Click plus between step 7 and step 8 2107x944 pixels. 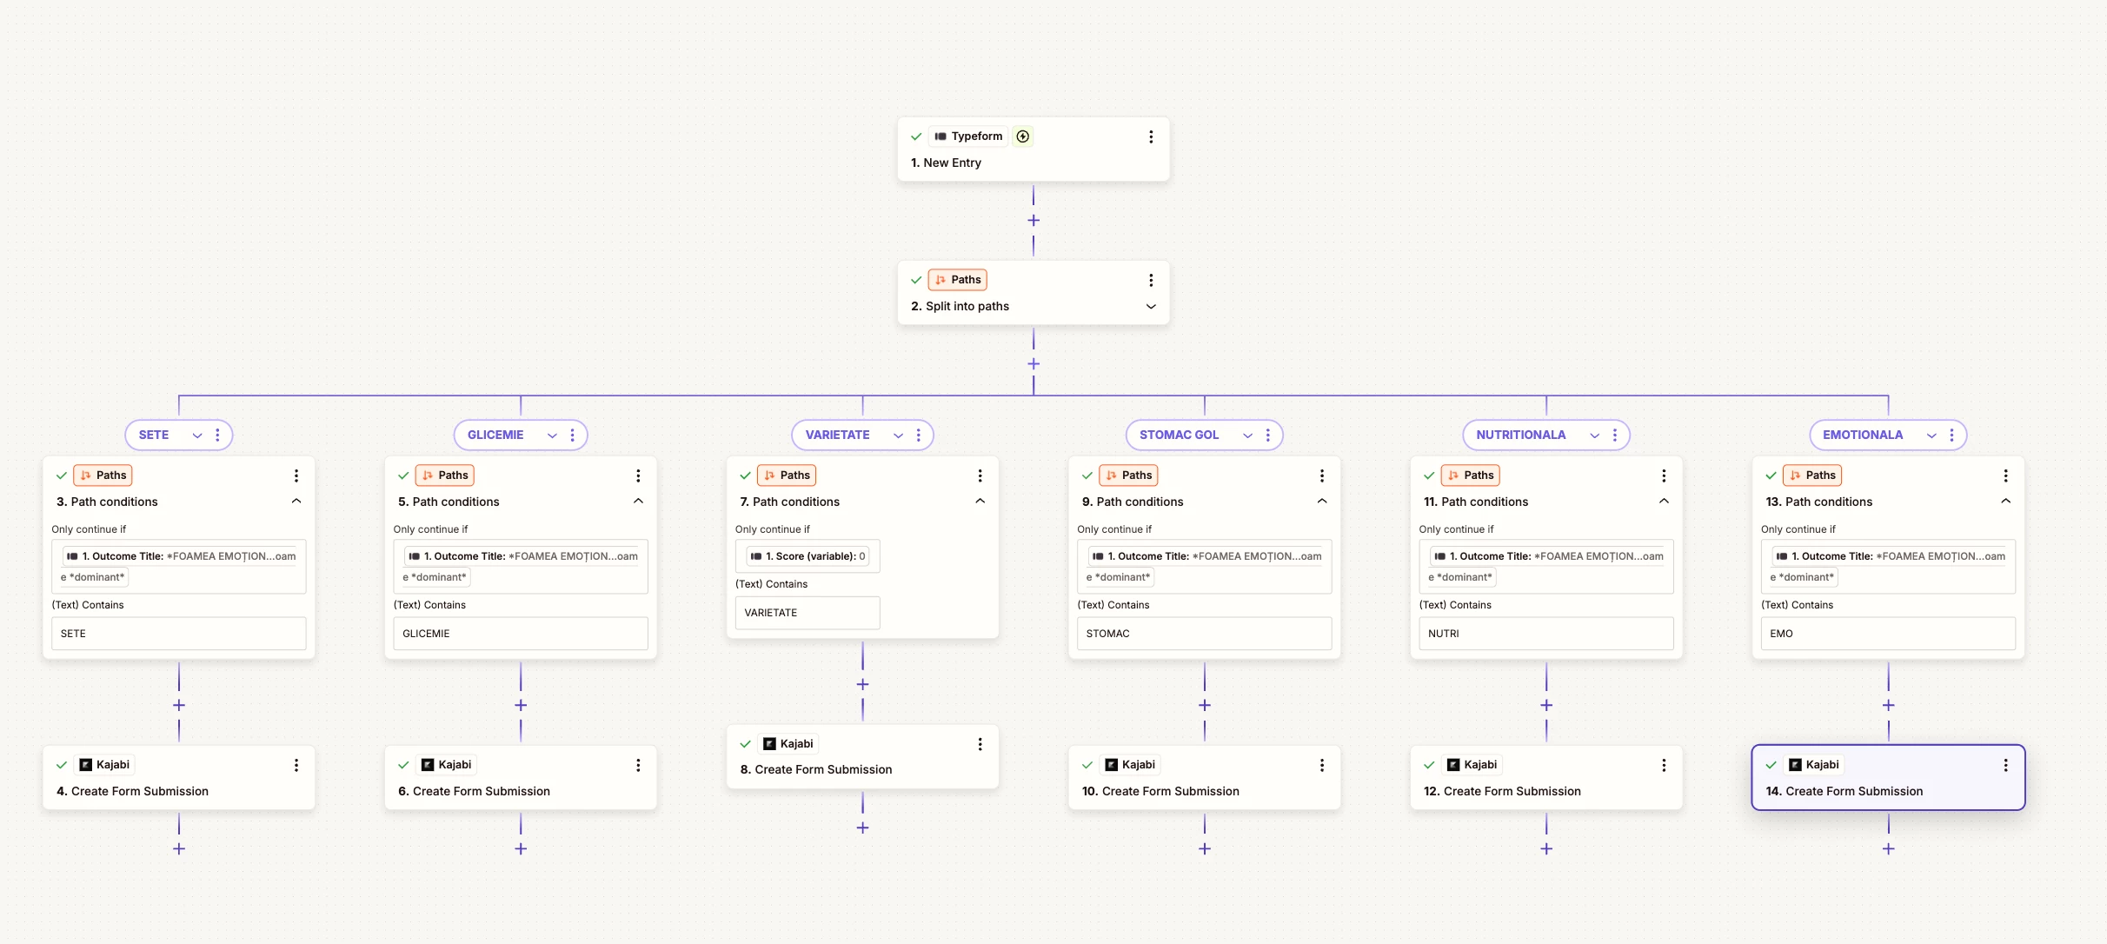[862, 685]
